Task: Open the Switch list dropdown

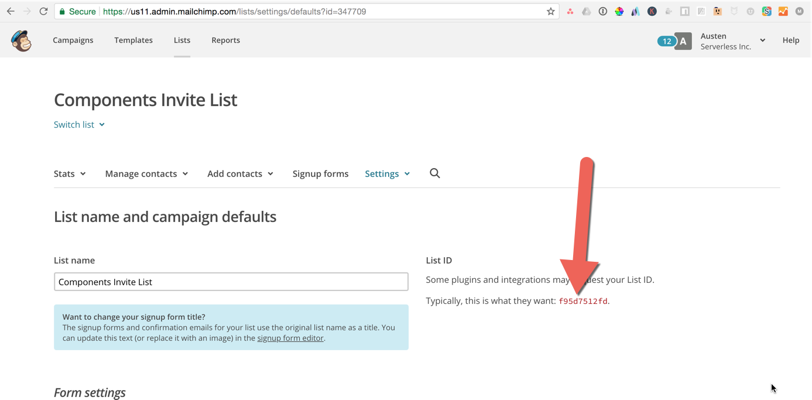Action: 79,124
